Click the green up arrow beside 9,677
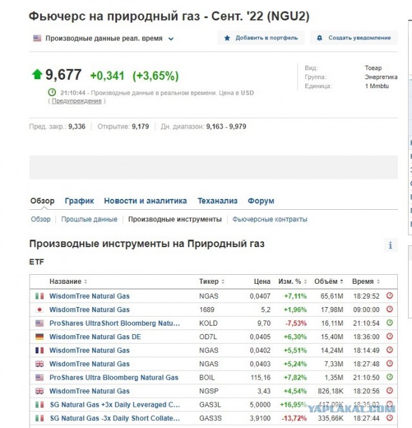This screenshot has height=428, width=412. pyautogui.click(x=37, y=74)
